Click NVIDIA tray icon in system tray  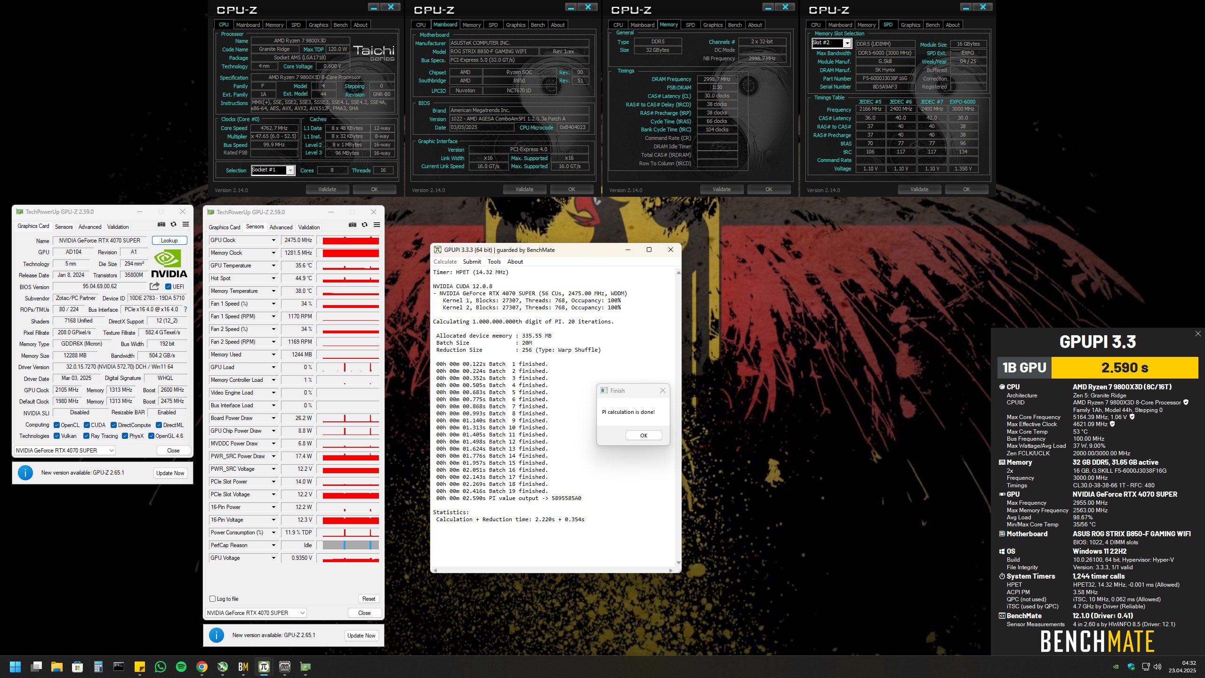[x=1116, y=667]
